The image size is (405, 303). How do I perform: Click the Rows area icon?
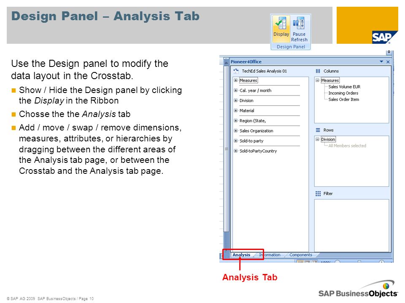tap(318, 130)
